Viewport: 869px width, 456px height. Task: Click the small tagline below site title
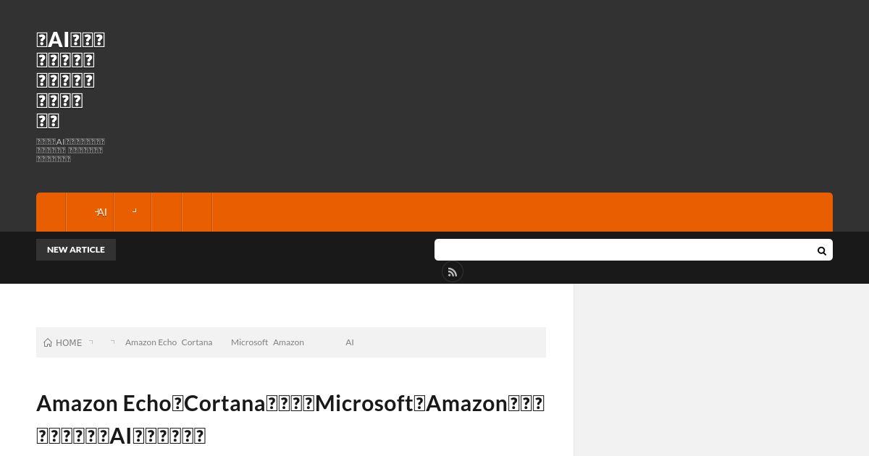point(71,151)
